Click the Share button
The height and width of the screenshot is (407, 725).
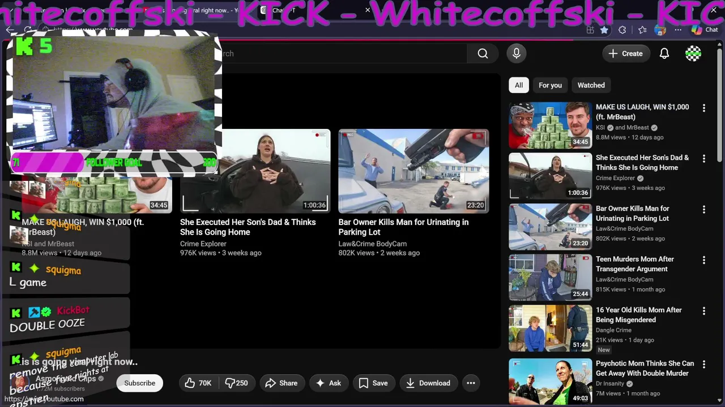(281, 383)
